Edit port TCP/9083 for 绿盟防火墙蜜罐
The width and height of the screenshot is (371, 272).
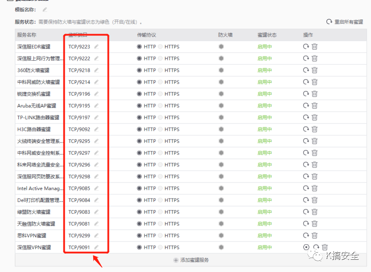[96, 212]
